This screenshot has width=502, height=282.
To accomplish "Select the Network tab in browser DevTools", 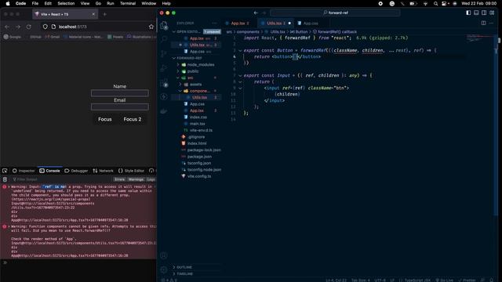I will coord(103,171).
